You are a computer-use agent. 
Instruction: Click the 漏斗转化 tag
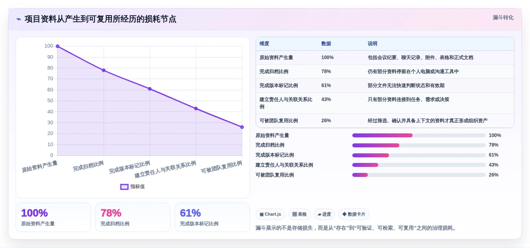coord(503,18)
